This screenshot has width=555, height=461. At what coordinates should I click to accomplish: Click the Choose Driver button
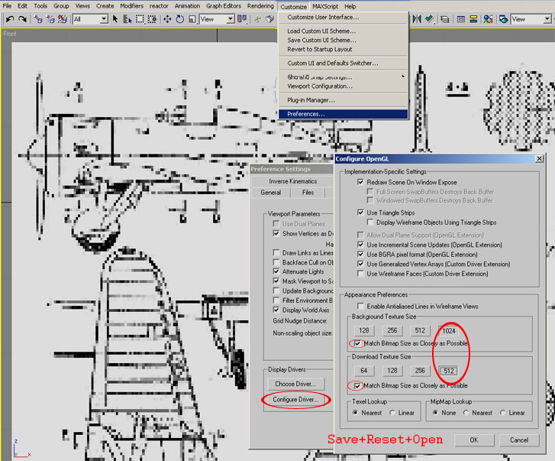pyautogui.click(x=295, y=384)
